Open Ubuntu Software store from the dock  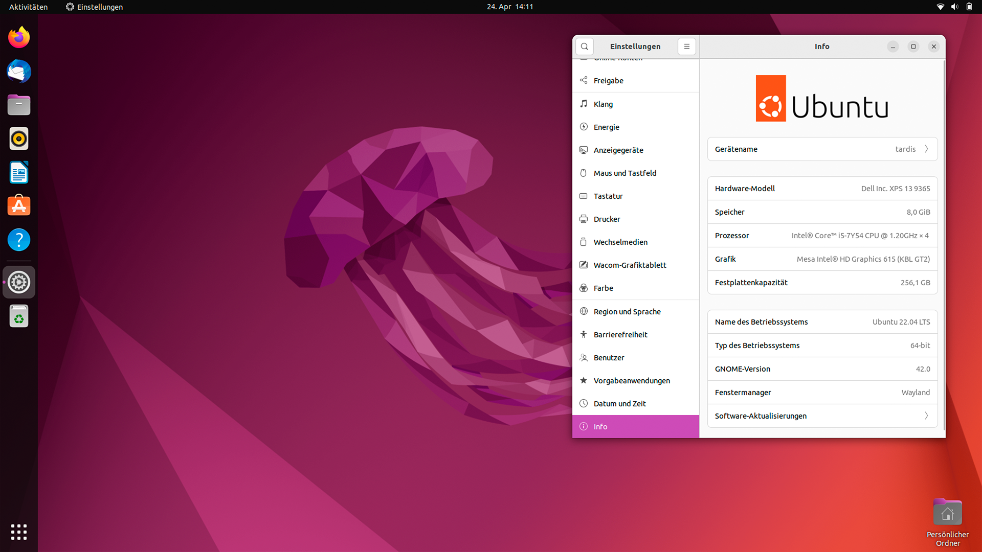[x=19, y=206]
